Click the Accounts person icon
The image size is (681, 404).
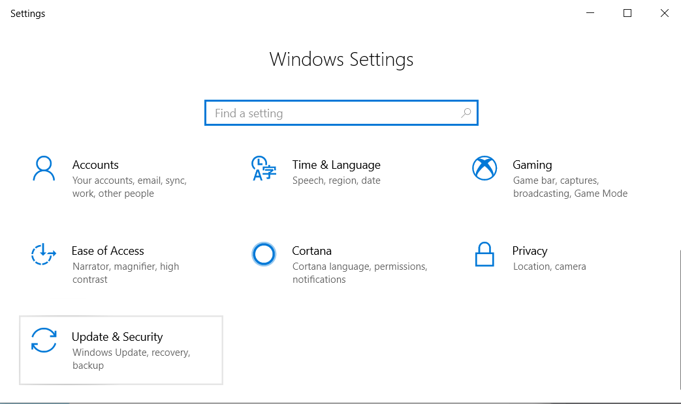pos(44,168)
